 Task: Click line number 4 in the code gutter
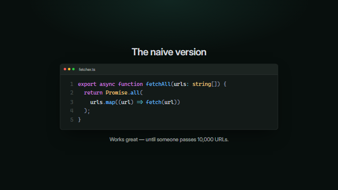pyautogui.click(x=72, y=111)
